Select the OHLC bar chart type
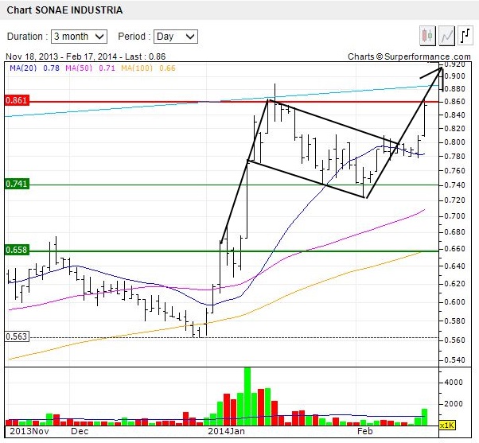 465,36
